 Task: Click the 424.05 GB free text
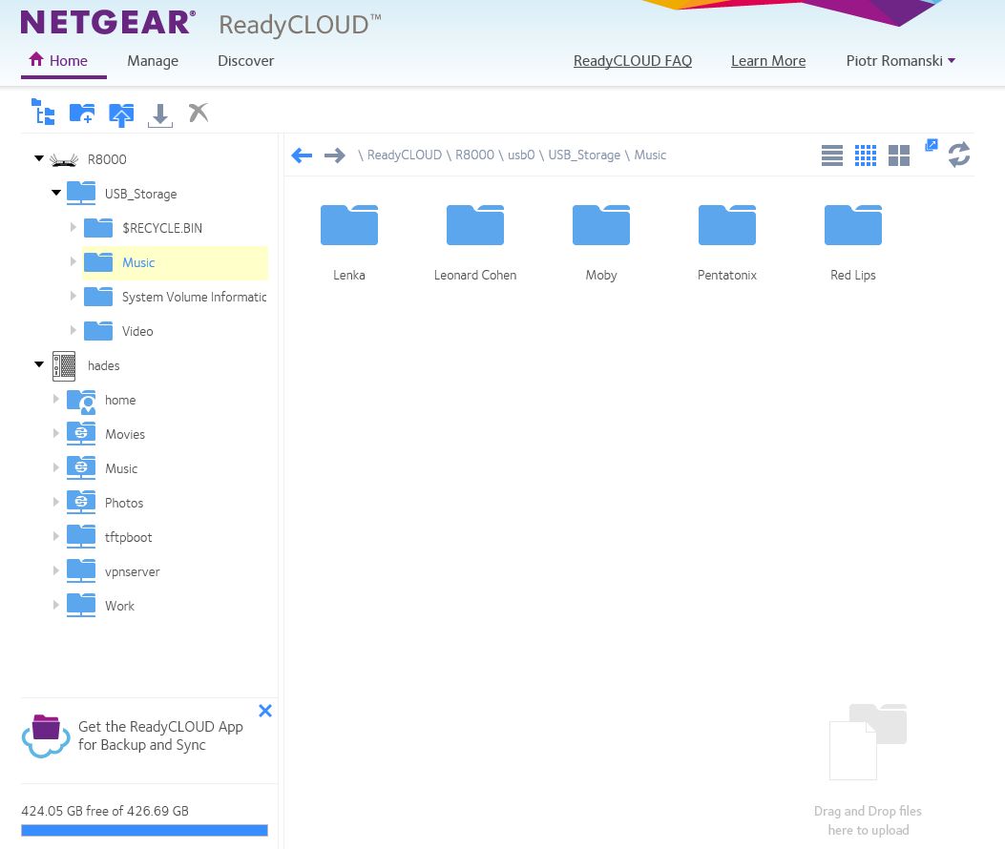click(105, 811)
